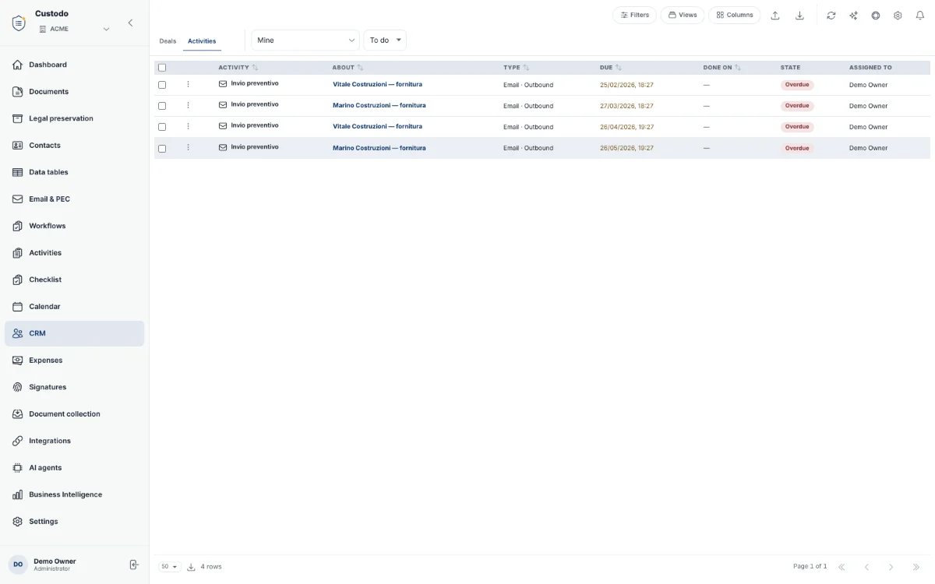Open Checklist section
Screen dimensions: 935x584
tap(74, 280)
